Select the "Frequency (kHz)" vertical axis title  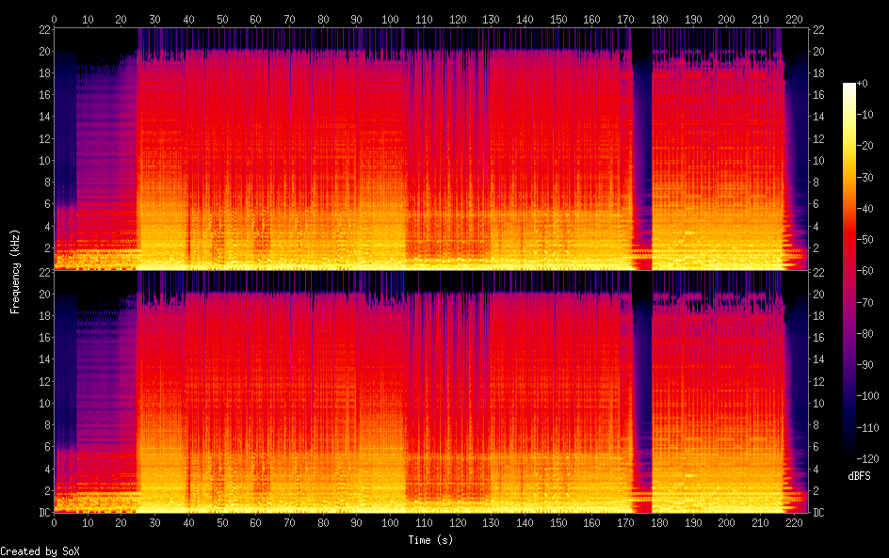15,271
